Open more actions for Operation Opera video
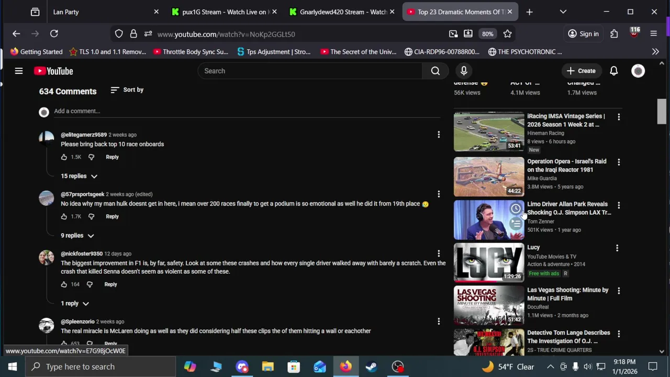670x377 pixels. click(x=619, y=162)
